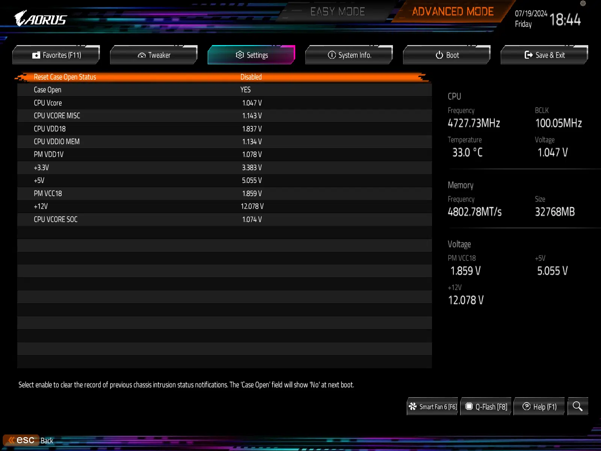Select the +3.3V row label
The height and width of the screenshot is (451, 601).
click(41, 168)
